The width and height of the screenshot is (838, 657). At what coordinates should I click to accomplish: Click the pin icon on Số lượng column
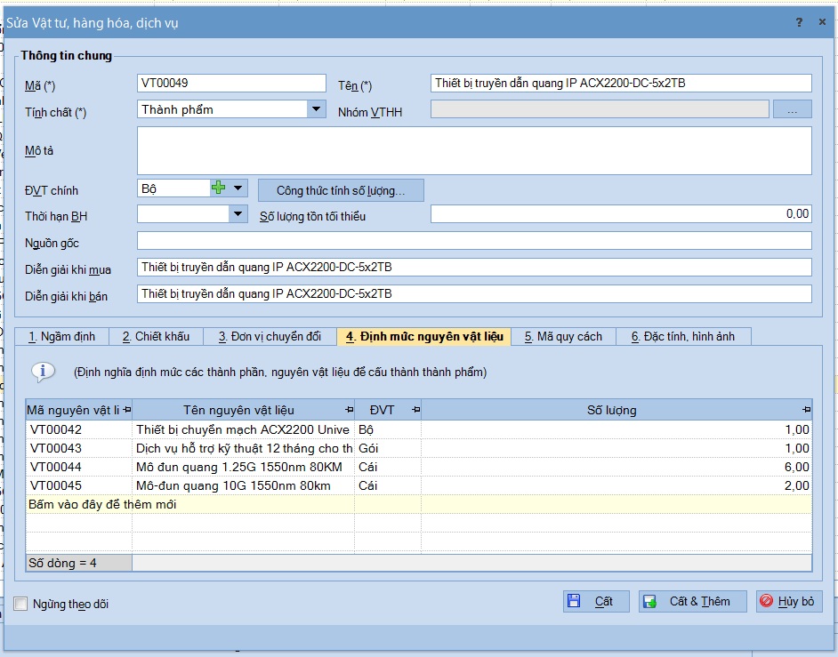click(x=806, y=410)
